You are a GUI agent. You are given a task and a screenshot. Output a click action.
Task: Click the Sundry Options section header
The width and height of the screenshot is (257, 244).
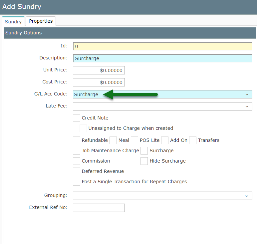tap(129, 33)
